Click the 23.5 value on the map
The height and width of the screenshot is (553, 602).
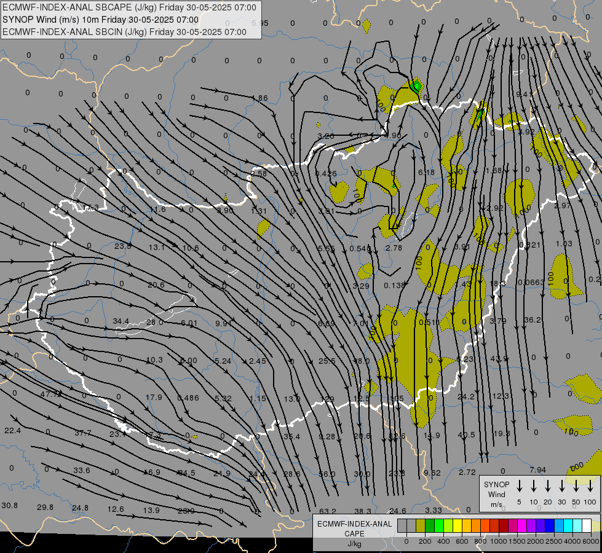click(x=123, y=246)
